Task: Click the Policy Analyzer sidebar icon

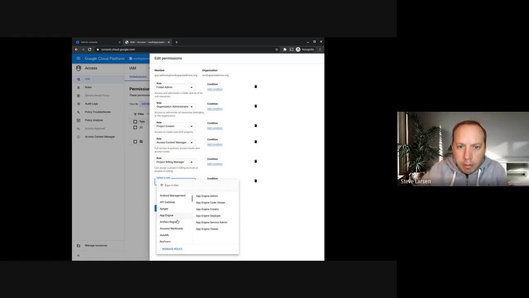Action: [79, 120]
